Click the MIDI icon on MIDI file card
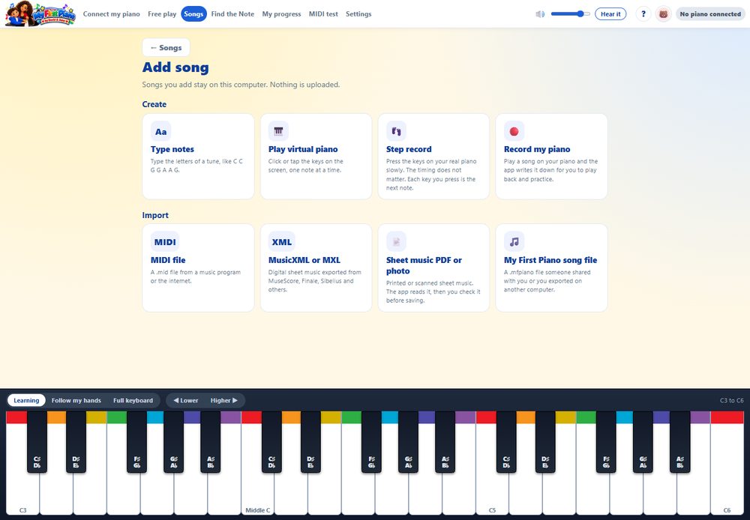The height and width of the screenshot is (520, 750). pos(165,242)
